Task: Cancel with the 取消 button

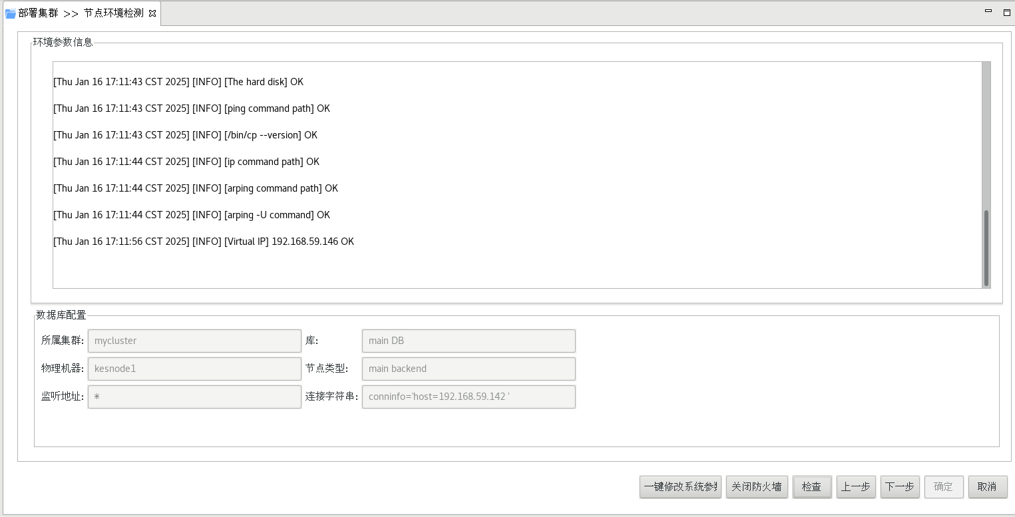Action: click(987, 486)
